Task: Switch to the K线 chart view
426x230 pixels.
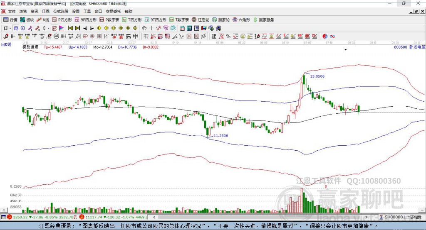Action: (x=43, y=20)
